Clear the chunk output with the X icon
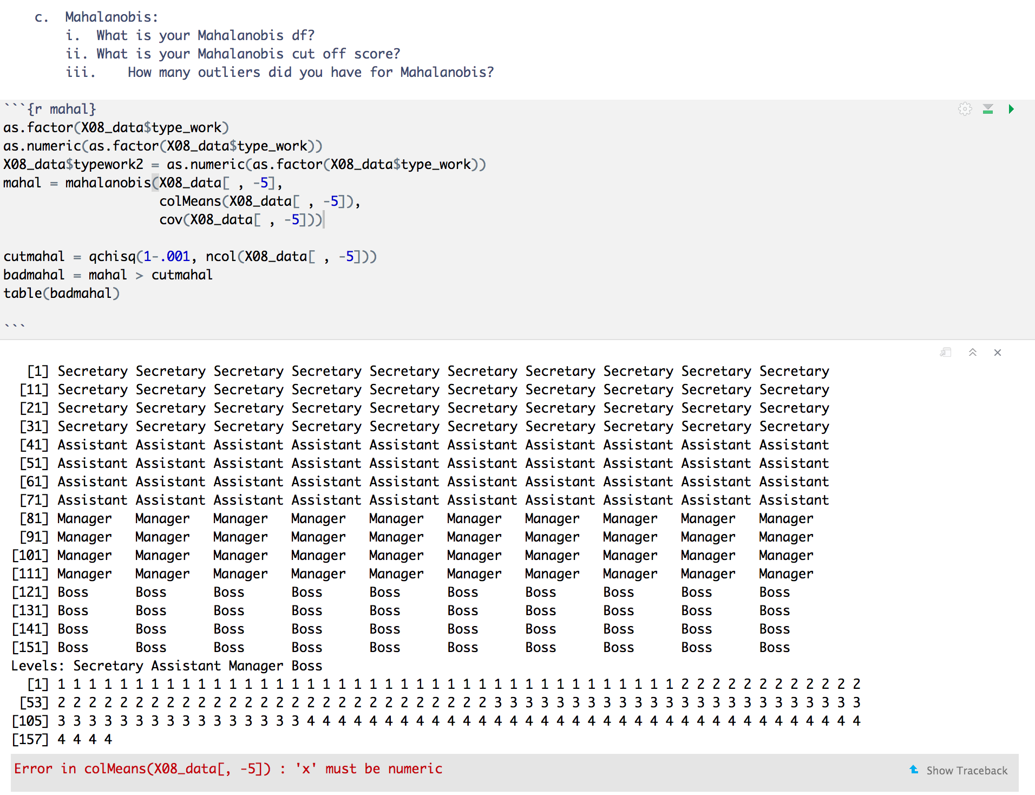Image resolution: width=1035 pixels, height=795 pixels. [x=998, y=353]
